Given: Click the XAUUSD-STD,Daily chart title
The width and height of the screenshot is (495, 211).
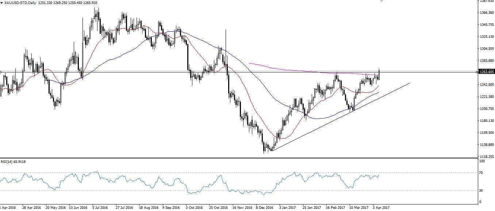Looking at the screenshot, I should click(18, 3).
